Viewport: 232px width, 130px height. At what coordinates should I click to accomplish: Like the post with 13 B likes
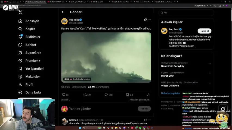(x=109, y=95)
